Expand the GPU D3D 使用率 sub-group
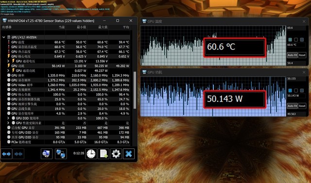Screen dimensions: 311x183 (x=8, y=118)
